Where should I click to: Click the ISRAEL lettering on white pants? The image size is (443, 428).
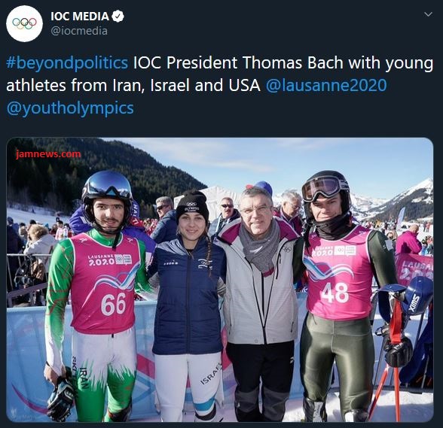point(211,374)
